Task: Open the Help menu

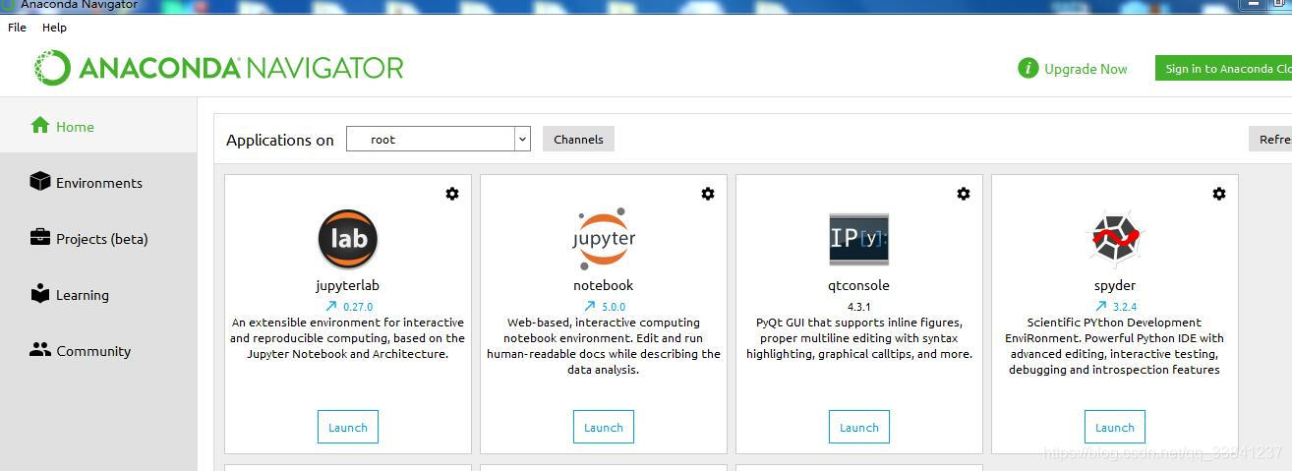Action: point(54,28)
